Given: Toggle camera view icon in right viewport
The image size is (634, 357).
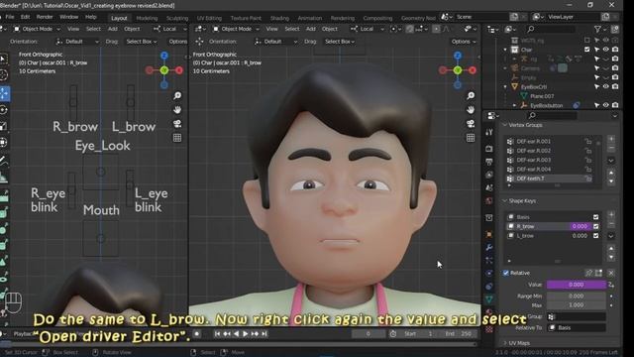Looking at the screenshot, I should pyautogui.click(x=471, y=123).
